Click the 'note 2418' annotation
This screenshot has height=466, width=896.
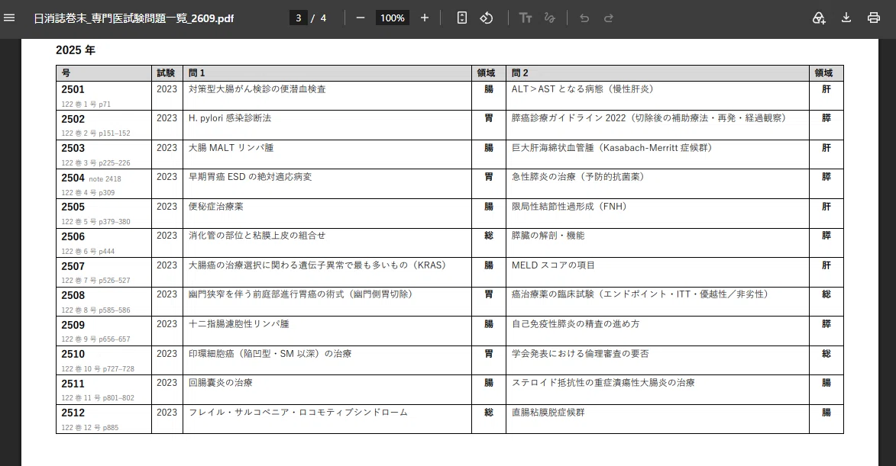[105, 179]
